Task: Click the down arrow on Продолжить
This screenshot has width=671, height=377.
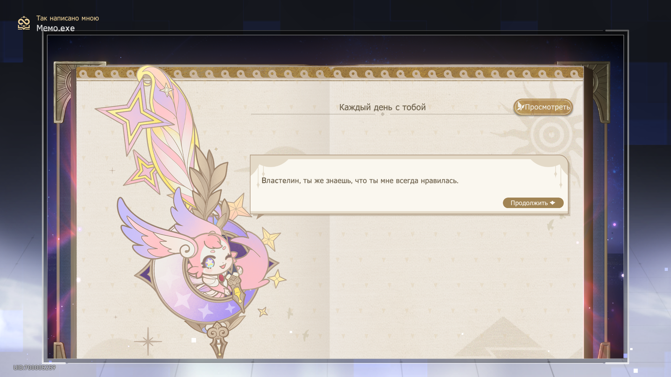Action: pyautogui.click(x=553, y=203)
